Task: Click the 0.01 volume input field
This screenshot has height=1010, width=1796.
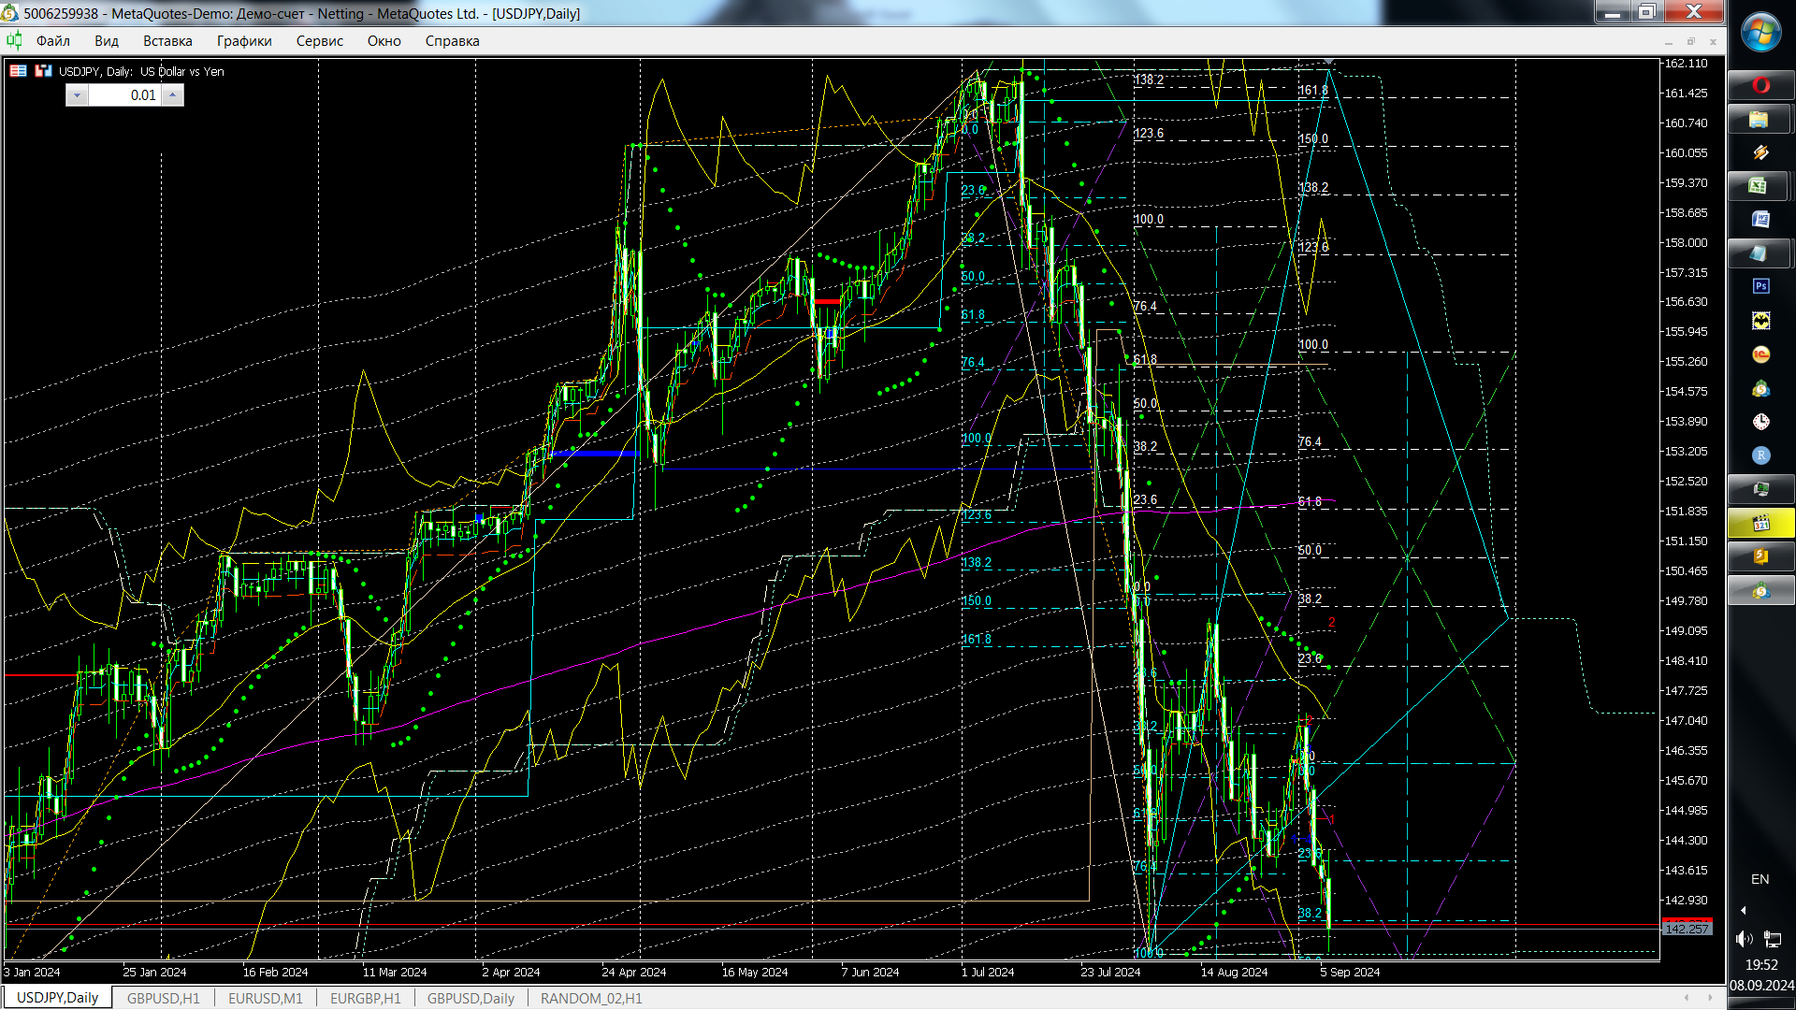Action: tap(125, 95)
